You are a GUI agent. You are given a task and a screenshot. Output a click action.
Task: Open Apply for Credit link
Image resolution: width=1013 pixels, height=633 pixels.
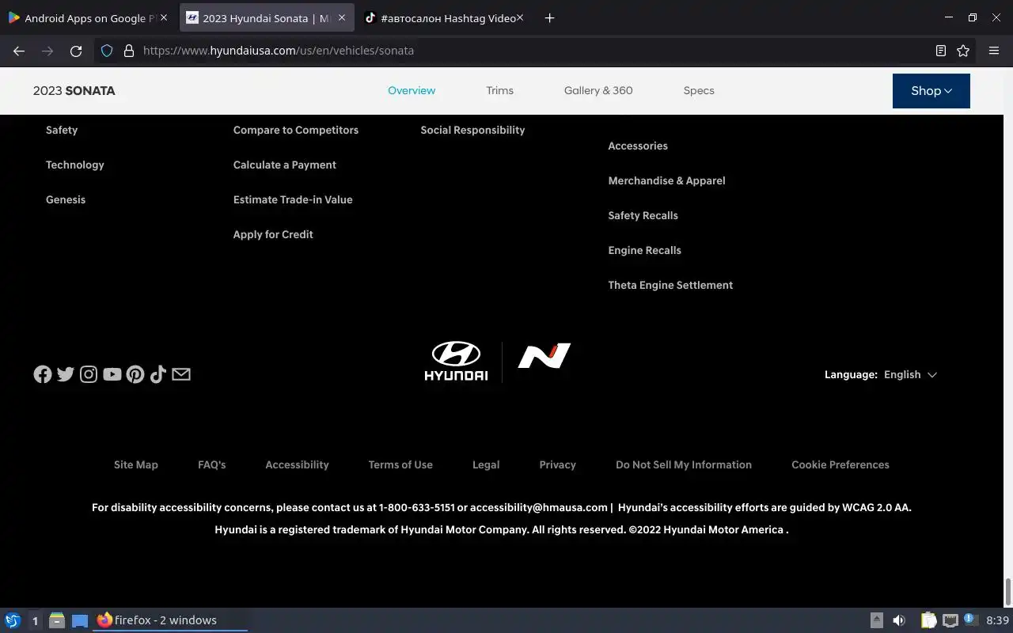click(273, 235)
